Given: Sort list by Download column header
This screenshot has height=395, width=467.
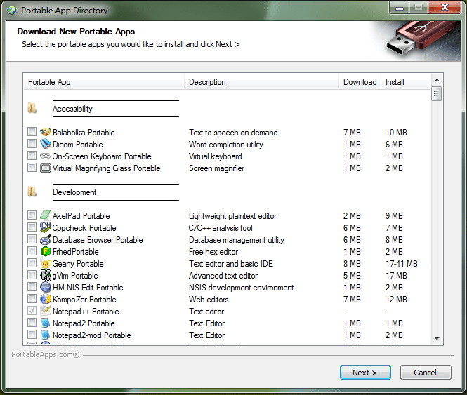Looking at the screenshot, I should pos(360,82).
